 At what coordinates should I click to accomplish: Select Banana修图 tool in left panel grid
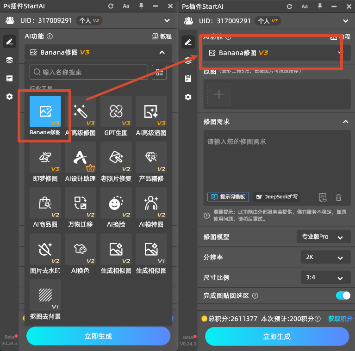(45, 111)
